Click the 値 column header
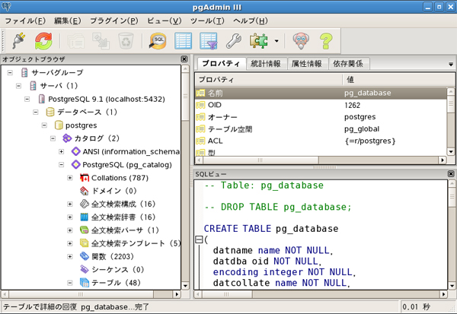The height and width of the screenshot is (314, 457). pyautogui.click(x=398, y=79)
